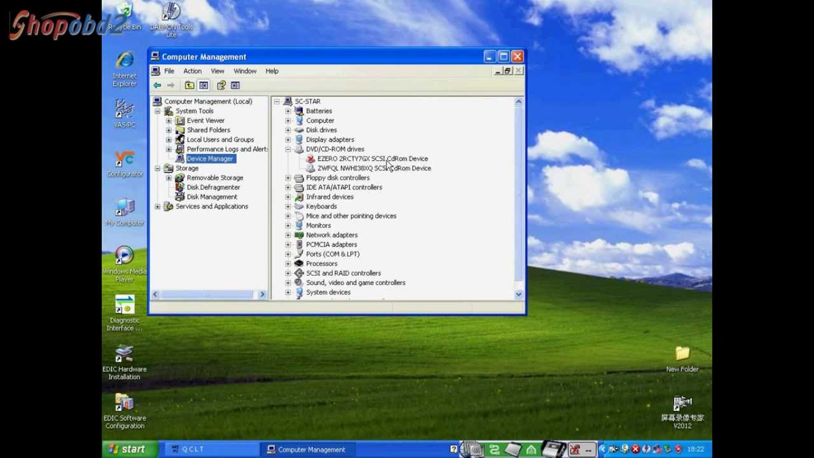Click the Properties toolbar icon
The width and height of the screenshot is (814, 458).
point(221,85)
